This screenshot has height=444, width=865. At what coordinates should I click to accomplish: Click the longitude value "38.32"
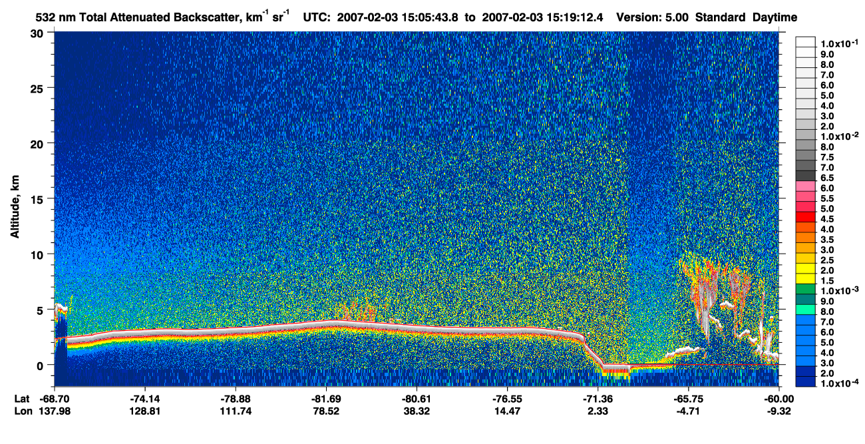click(417, 411)
